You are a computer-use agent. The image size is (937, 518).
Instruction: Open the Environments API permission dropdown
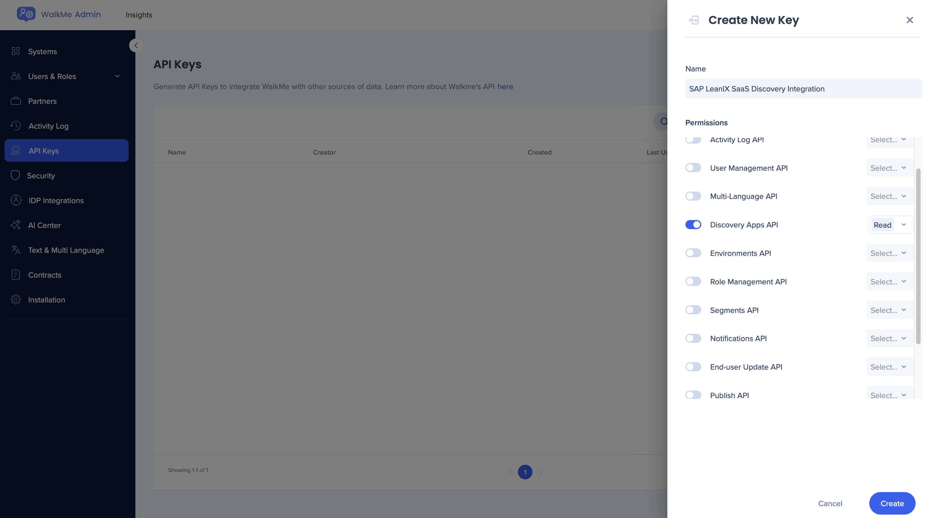(x=889, y=253)
